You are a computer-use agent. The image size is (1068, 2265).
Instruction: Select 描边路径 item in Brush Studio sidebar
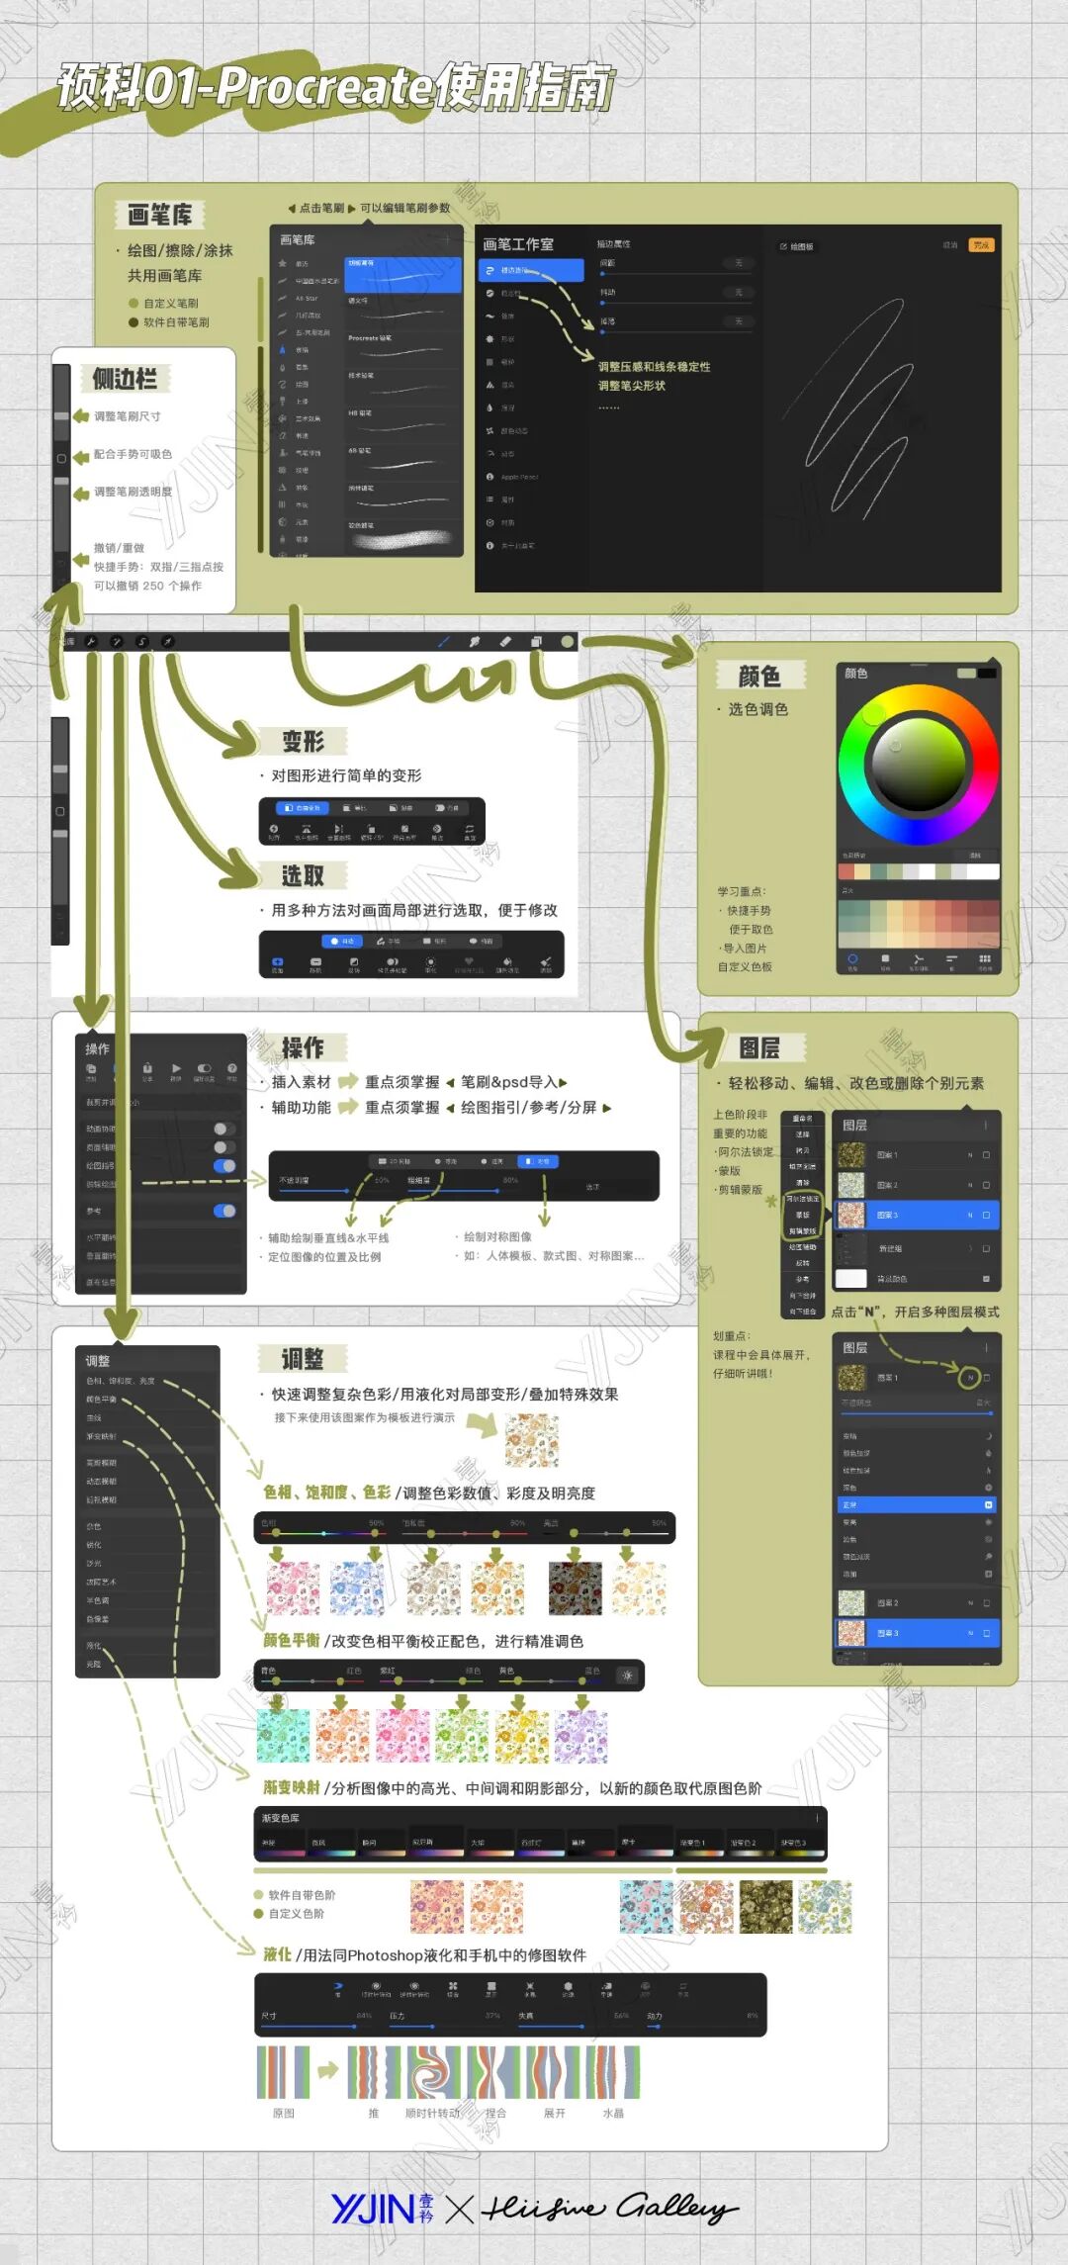(x=532, y=270)
